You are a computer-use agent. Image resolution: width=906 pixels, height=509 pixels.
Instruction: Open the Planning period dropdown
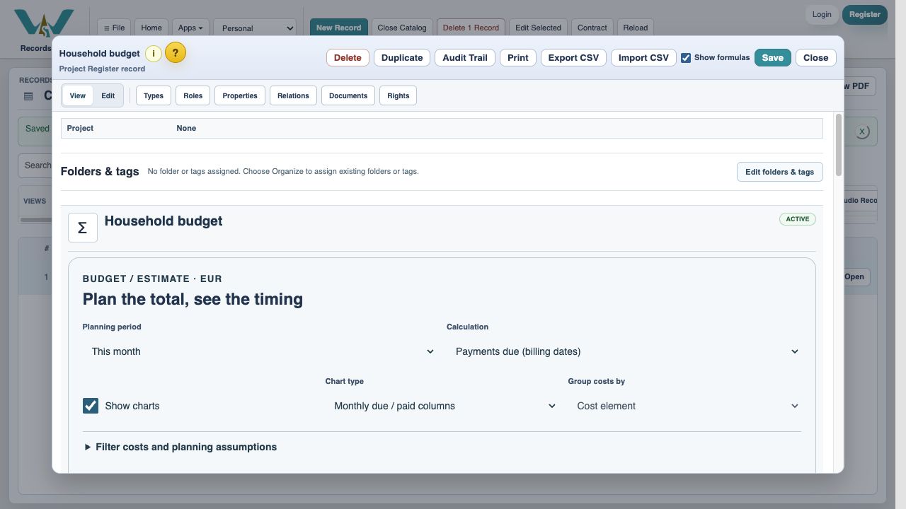click(260, 351)
